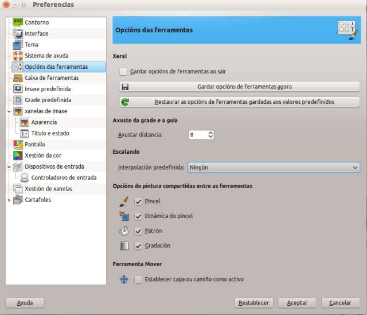Click the Caixa de ferramentas icon
The image size is (367, 315).
[18, 78]
